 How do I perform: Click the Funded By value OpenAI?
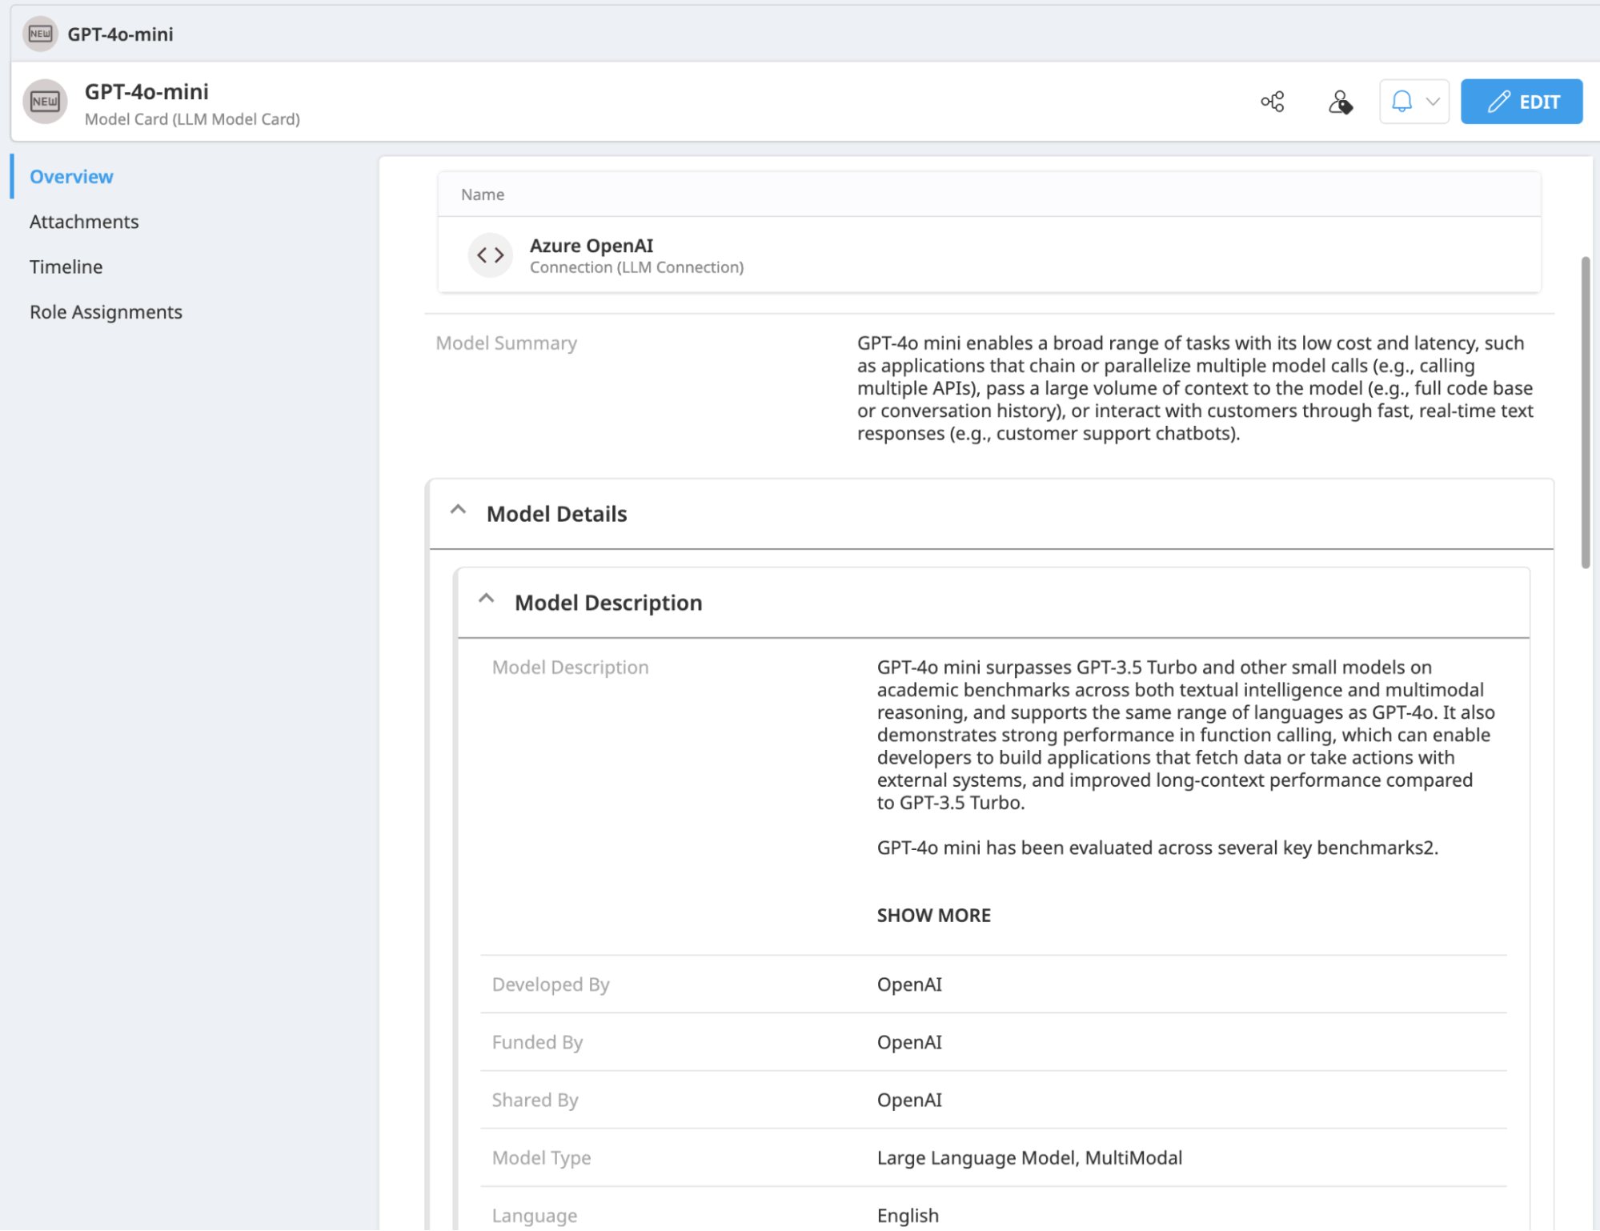pos(909,1041)
